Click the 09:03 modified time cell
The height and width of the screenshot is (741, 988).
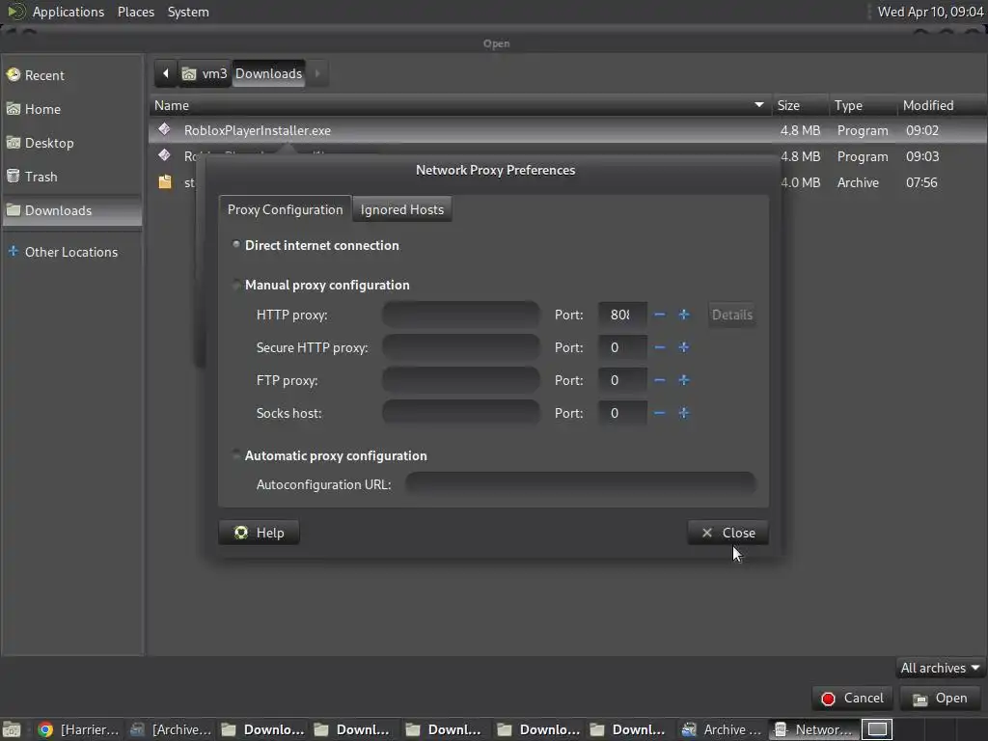[921, 156]
